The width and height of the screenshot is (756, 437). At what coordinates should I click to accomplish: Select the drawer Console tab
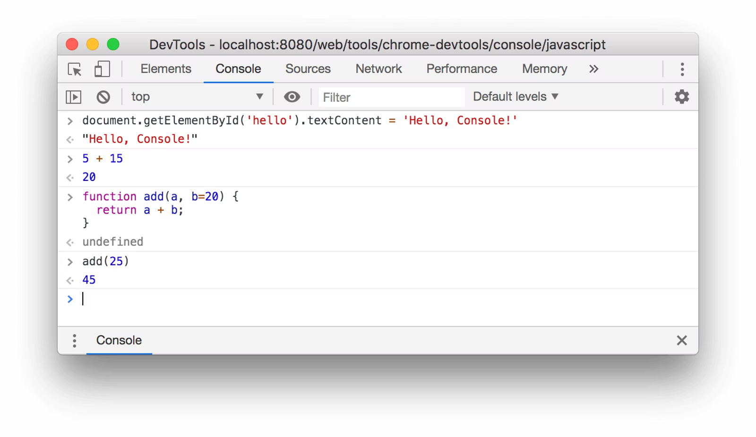(119, 340)
